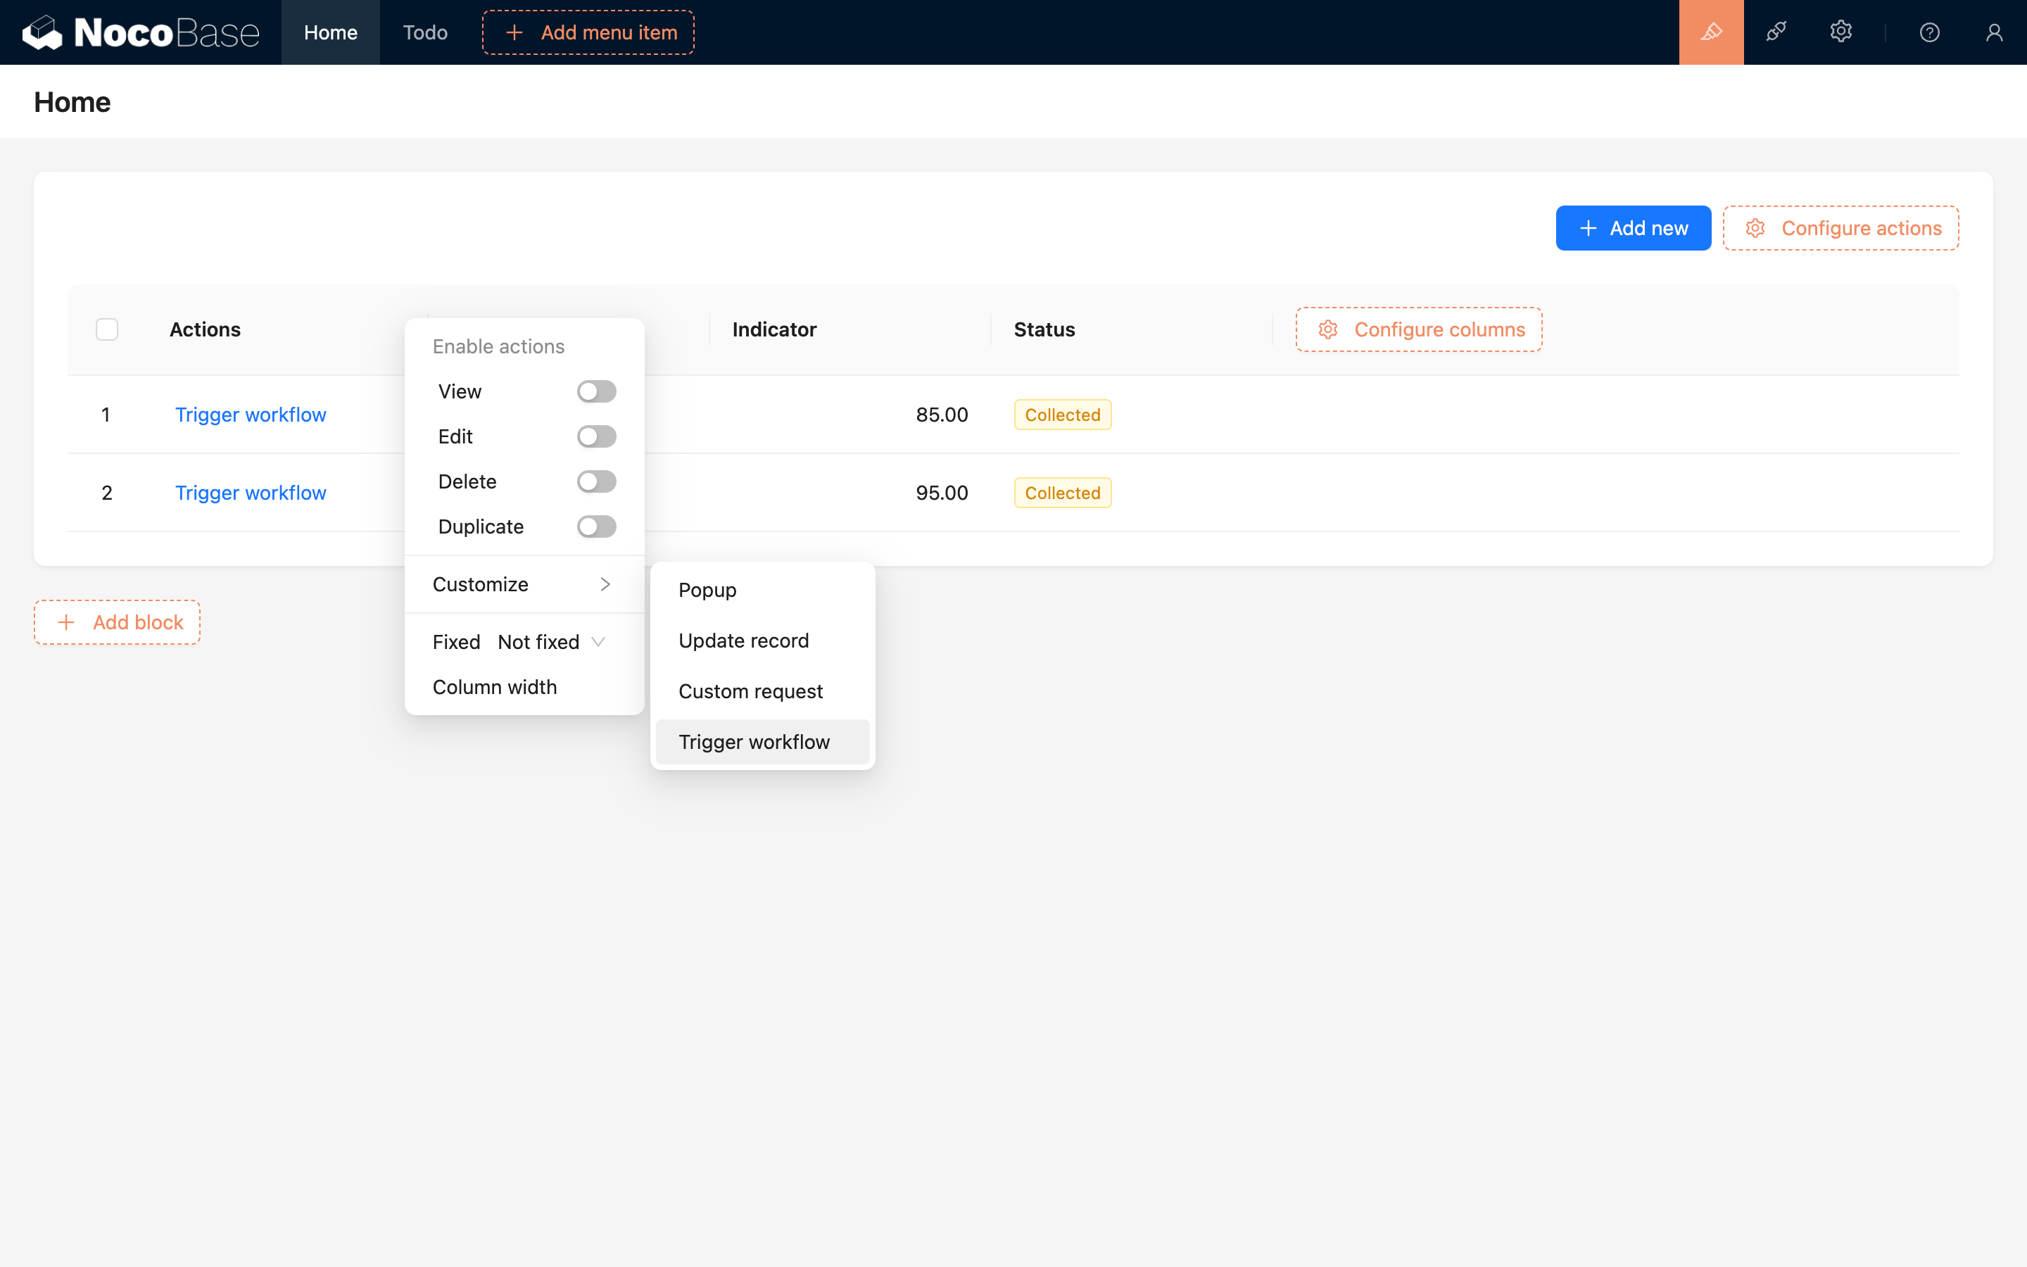This screenshot has width=2027, height=1267.
Task: Click the Add new button
Action: [x=1632, y=227]
